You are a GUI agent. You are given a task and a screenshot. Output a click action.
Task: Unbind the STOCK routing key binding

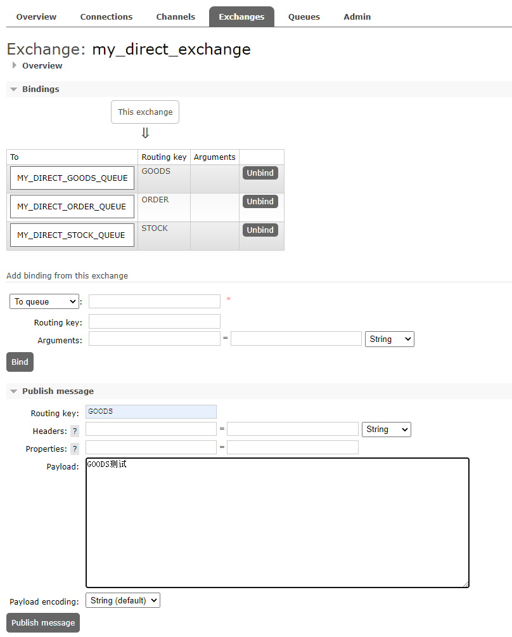coord(260,230)
